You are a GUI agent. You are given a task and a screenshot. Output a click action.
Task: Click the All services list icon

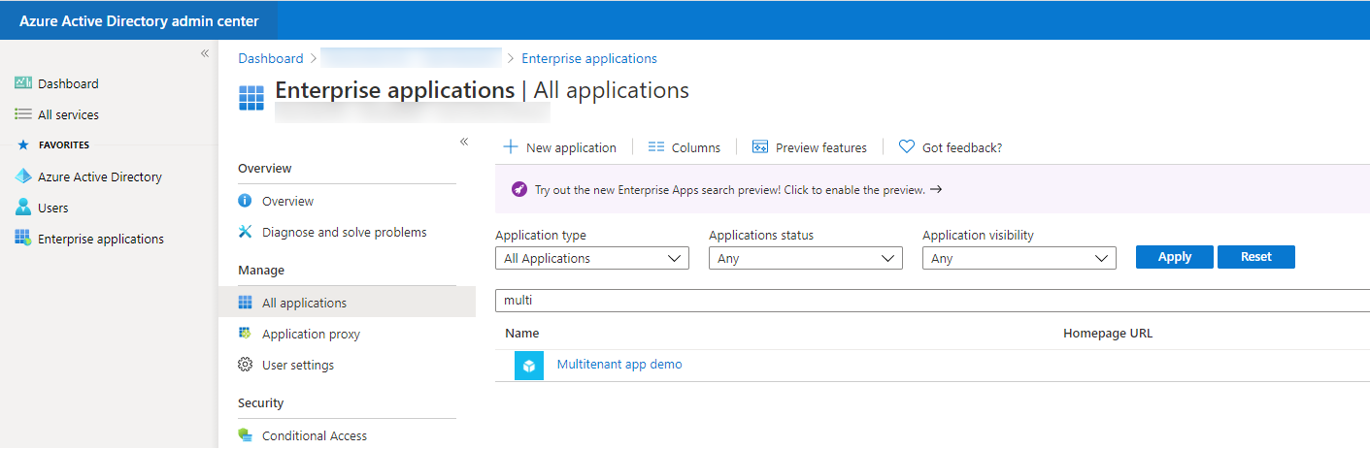[23, 114]
